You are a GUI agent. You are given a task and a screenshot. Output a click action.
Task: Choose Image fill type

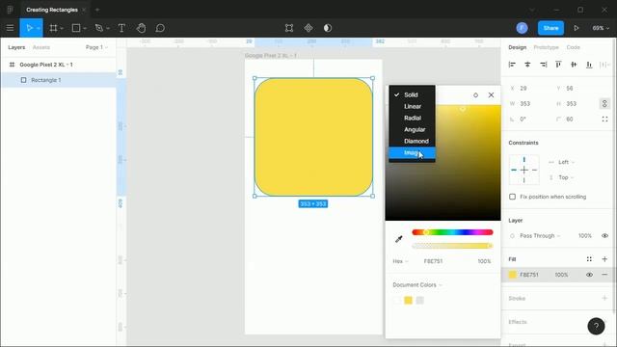point(412,152)
